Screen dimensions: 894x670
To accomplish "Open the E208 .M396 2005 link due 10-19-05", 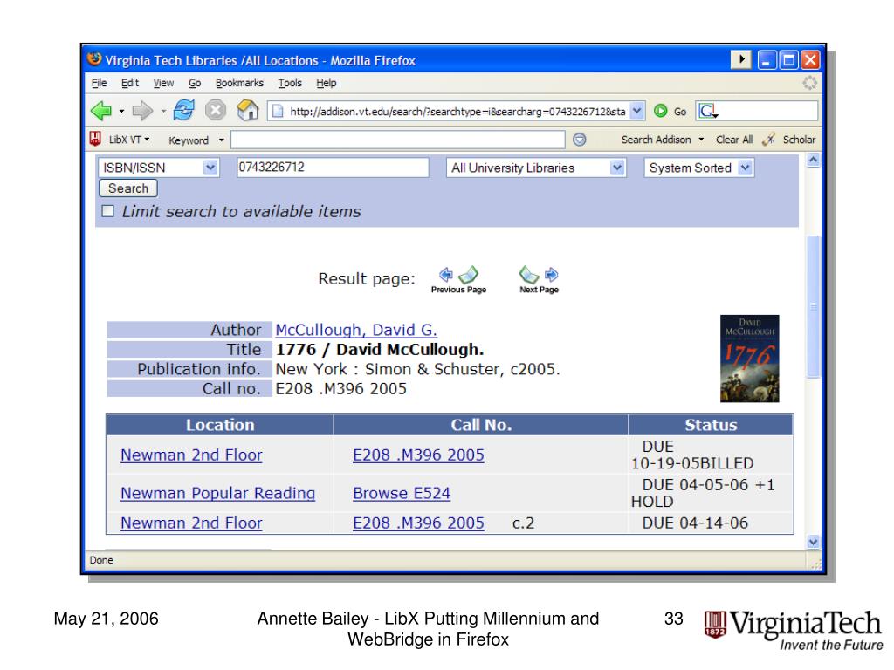I will tap(418, 455).
